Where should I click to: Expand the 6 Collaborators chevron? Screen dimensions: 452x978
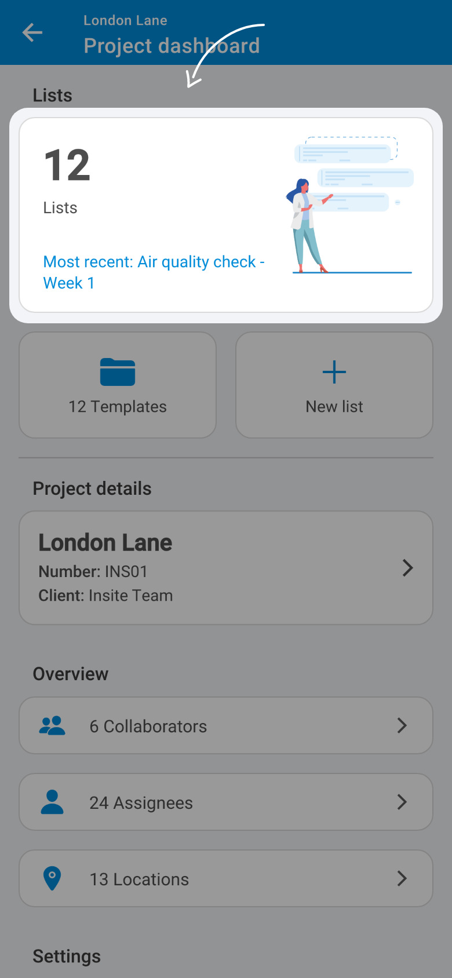click(x=402, y=725)
